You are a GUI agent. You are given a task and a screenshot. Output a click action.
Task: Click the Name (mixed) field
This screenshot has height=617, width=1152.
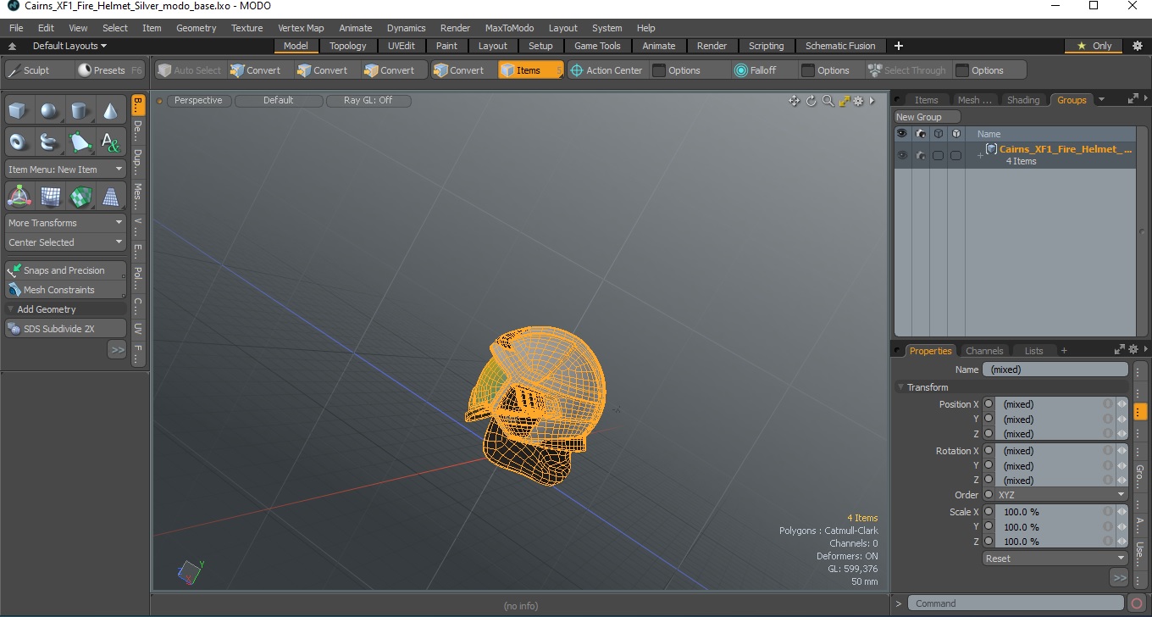point(1055,370)
